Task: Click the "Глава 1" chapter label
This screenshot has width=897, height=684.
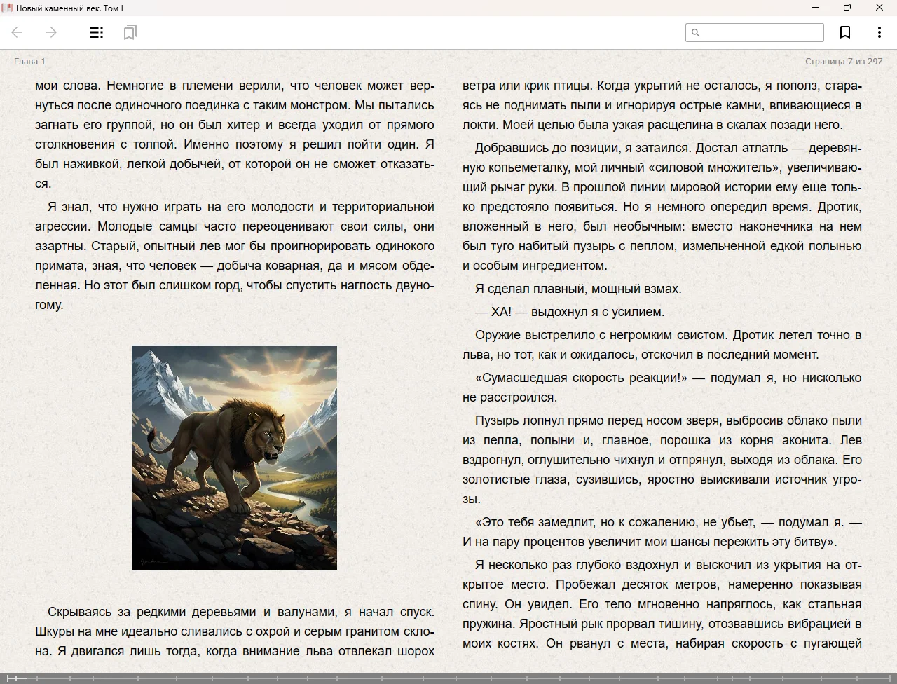Action: point(29,62)
